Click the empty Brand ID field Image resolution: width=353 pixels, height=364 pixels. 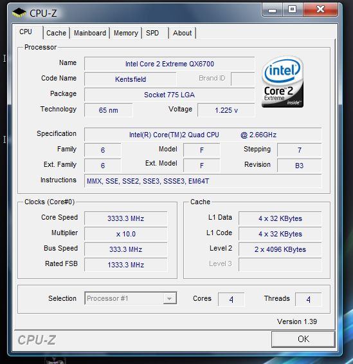coord(243,79)
